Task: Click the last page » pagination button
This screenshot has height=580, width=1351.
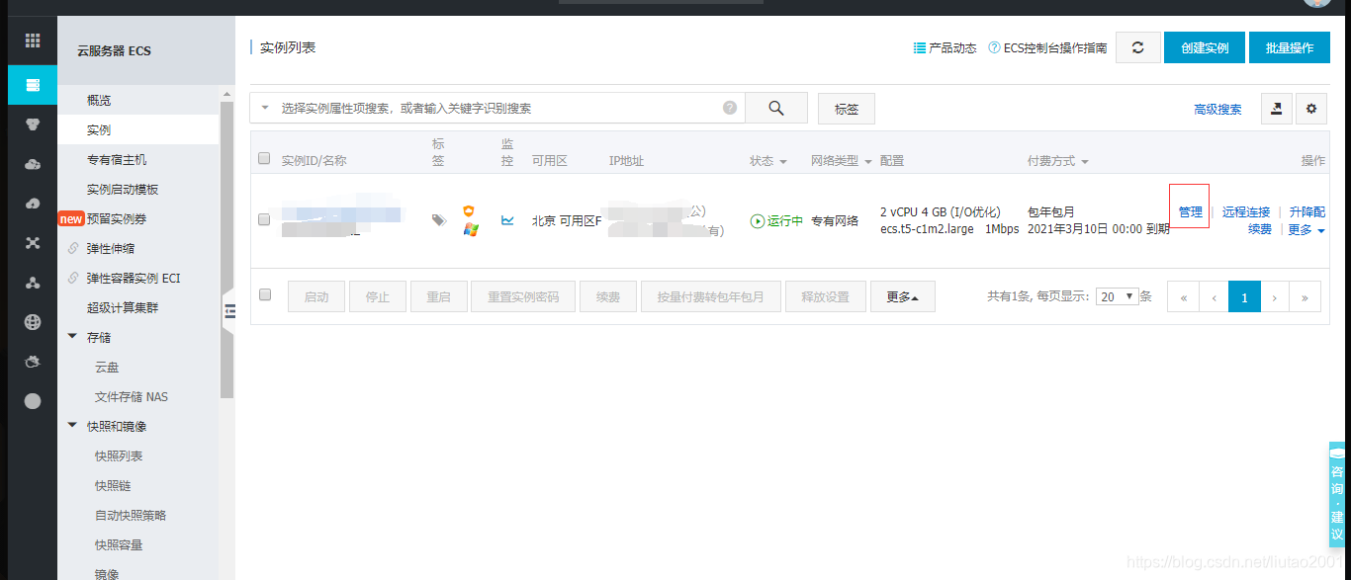Action: click(x=1306, y=296)
